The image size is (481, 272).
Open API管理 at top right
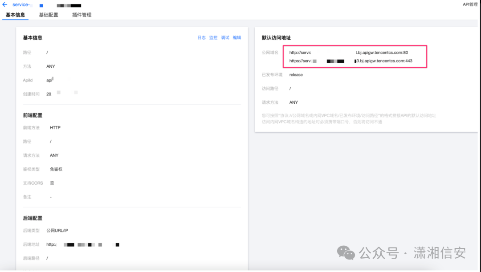[469, 4]
